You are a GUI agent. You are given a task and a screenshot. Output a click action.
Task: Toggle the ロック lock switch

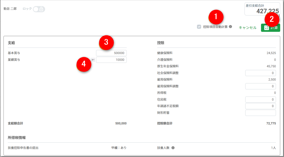click(39, 9)
